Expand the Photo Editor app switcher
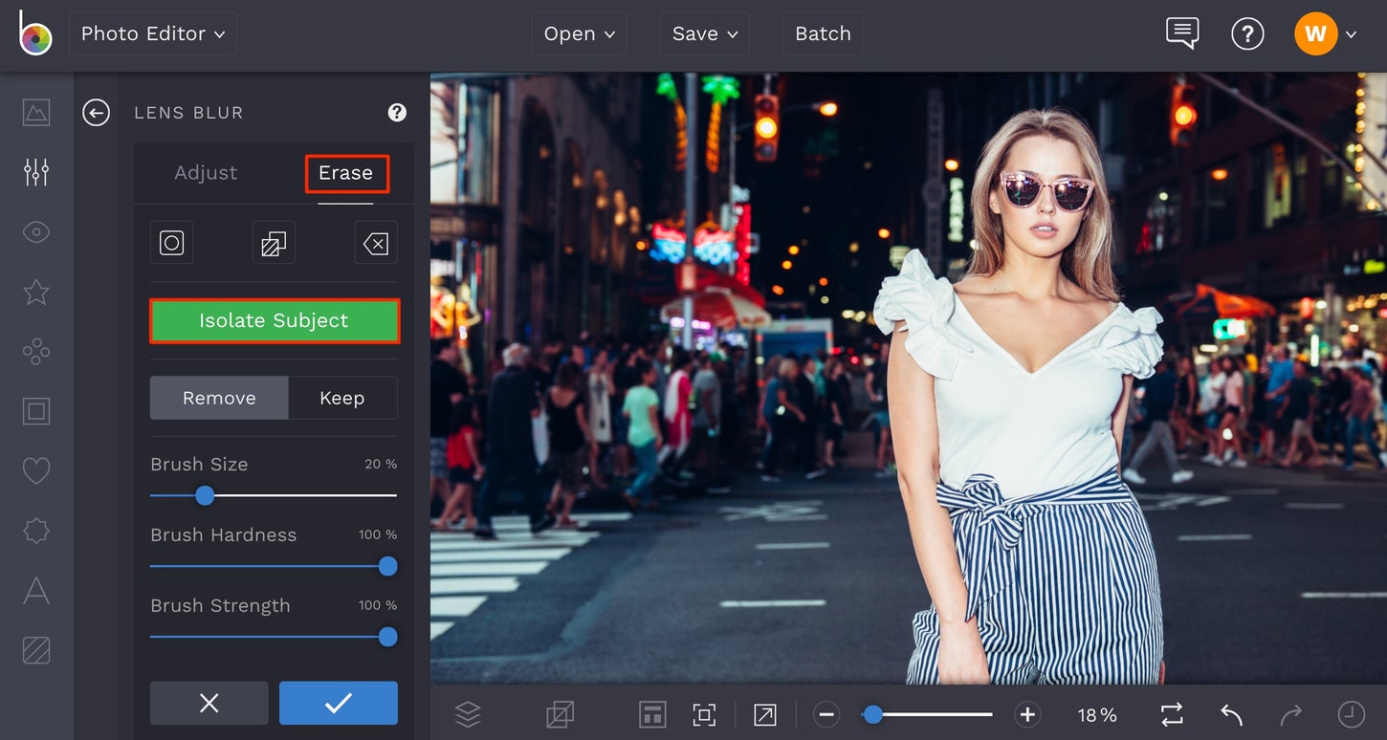1387x740 pixels. [152, 33]
